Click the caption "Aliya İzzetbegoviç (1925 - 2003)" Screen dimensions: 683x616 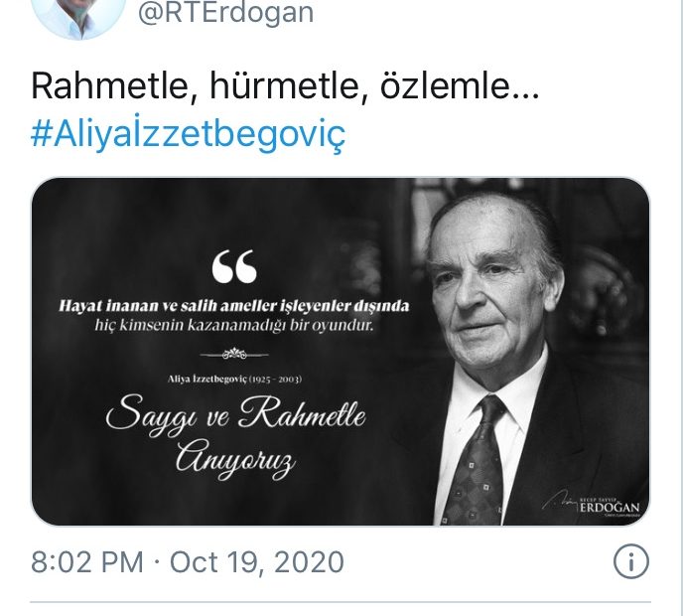point(234,380)
